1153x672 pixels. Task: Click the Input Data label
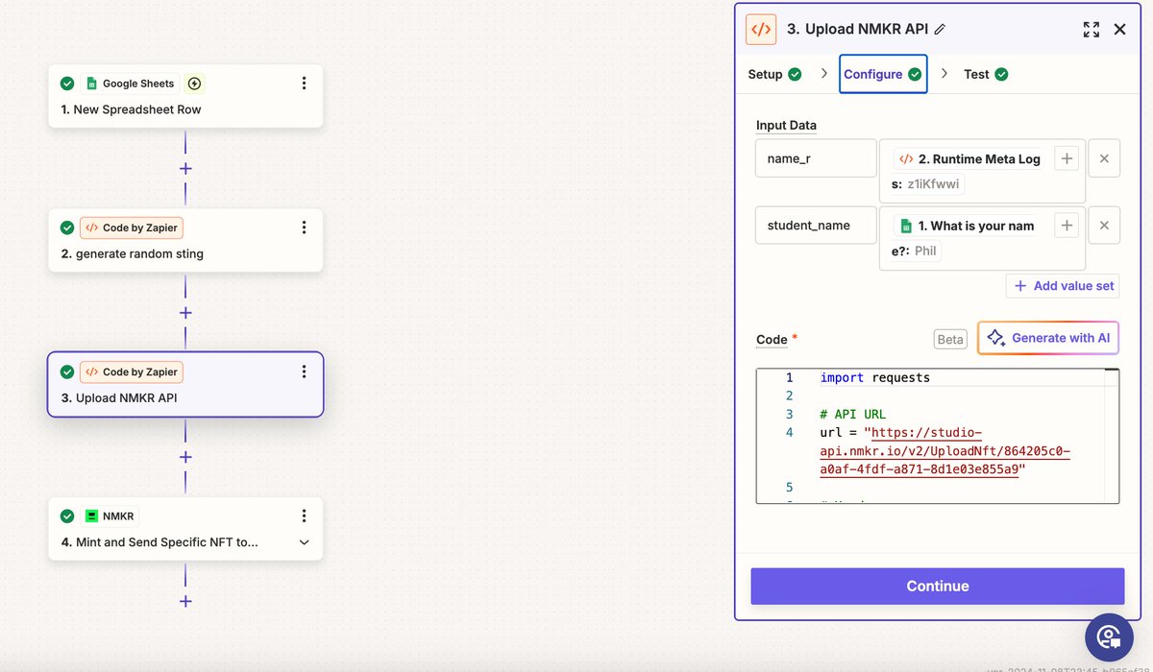point(786,125)
